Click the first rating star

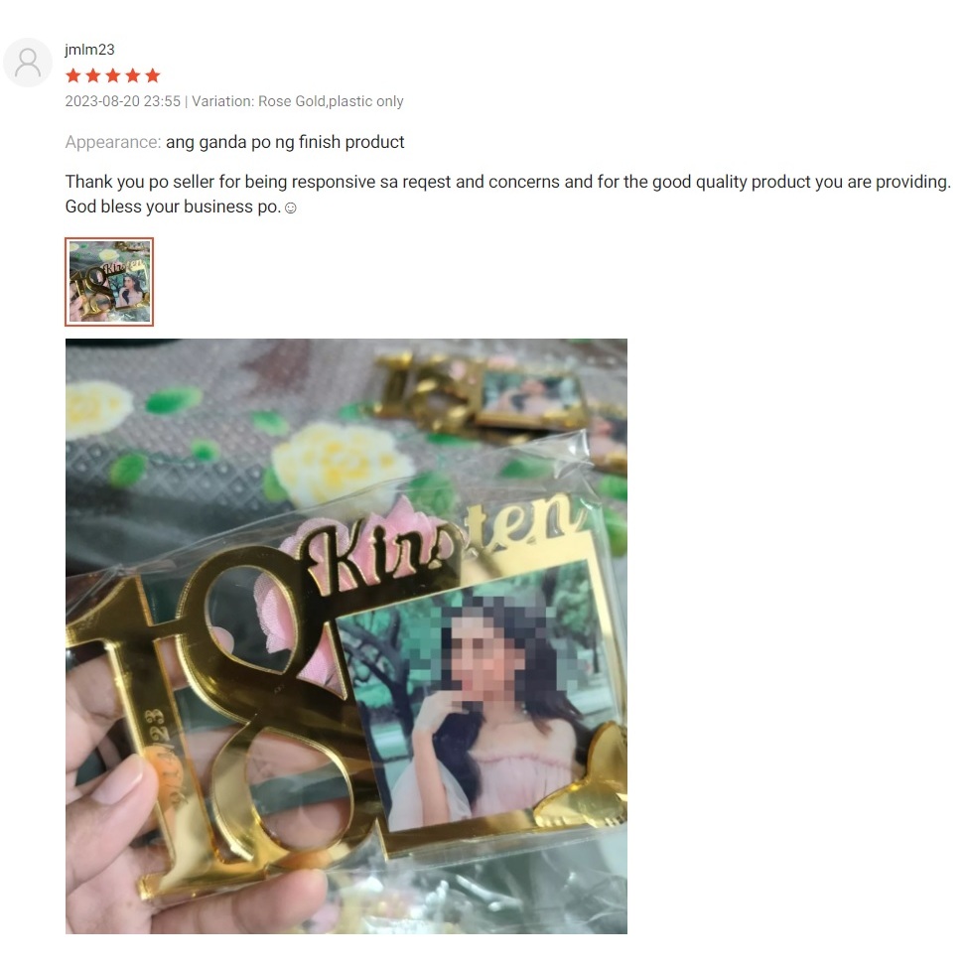coord(73,75)
